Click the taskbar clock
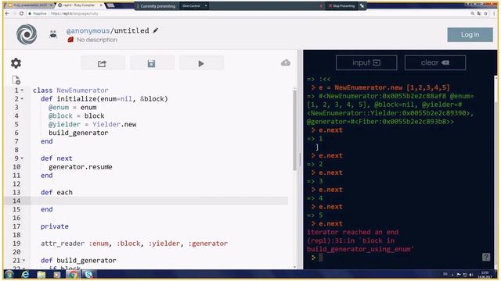Image resolution: width=501 pixels, height=281 pixels. pyautogui.click(x=485, y=274)
